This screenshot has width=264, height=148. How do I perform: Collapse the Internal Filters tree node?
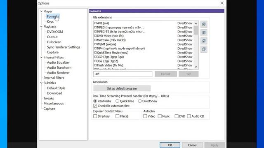(x=41, y=57)
